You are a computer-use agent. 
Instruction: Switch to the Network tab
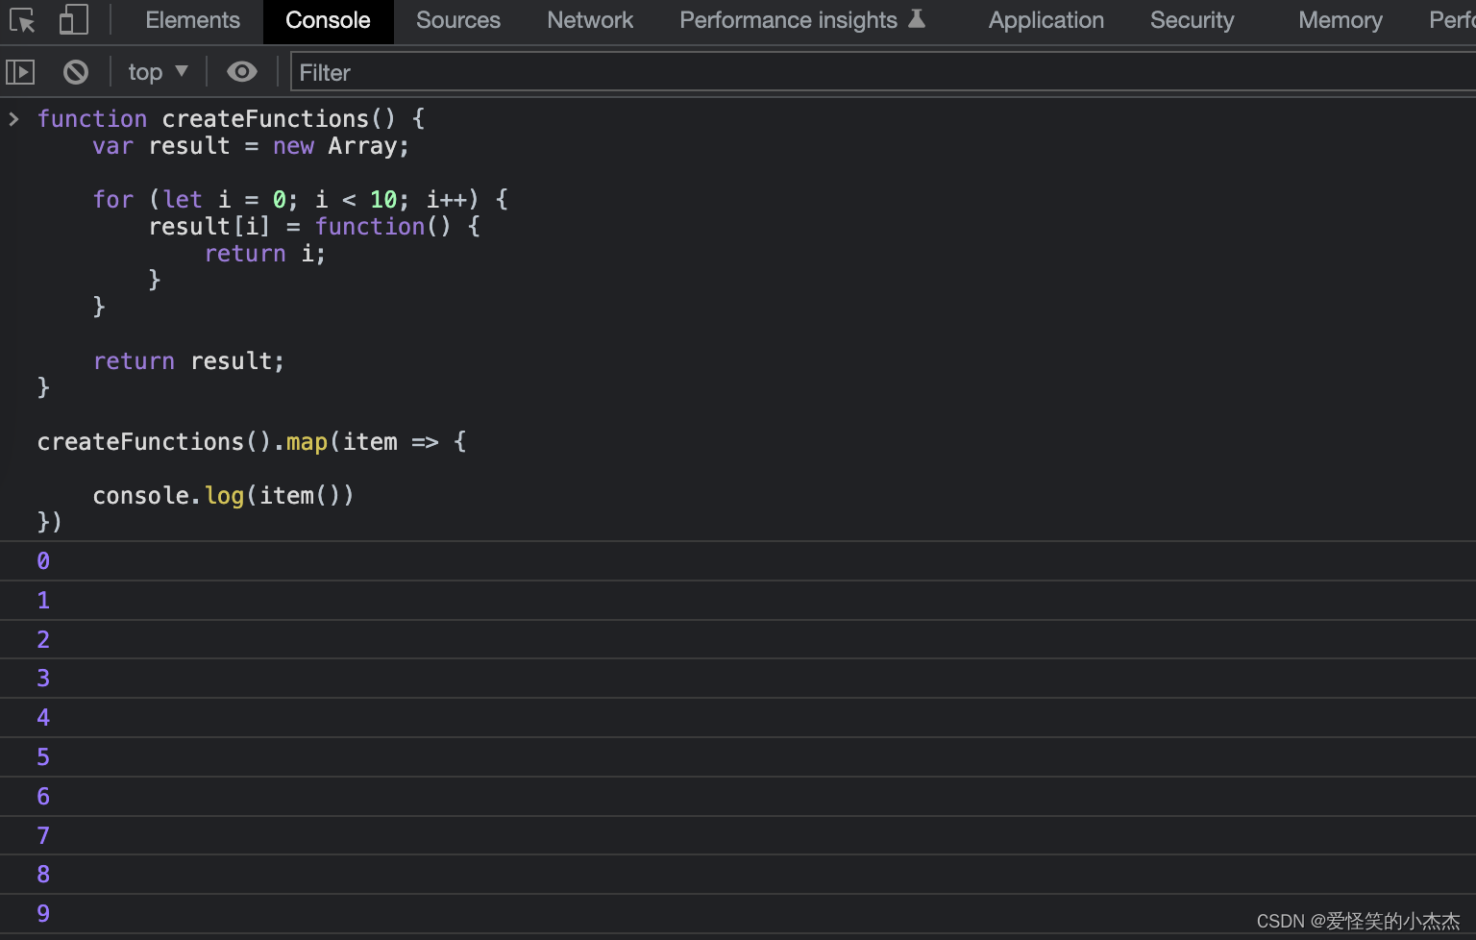coord(589,19)
